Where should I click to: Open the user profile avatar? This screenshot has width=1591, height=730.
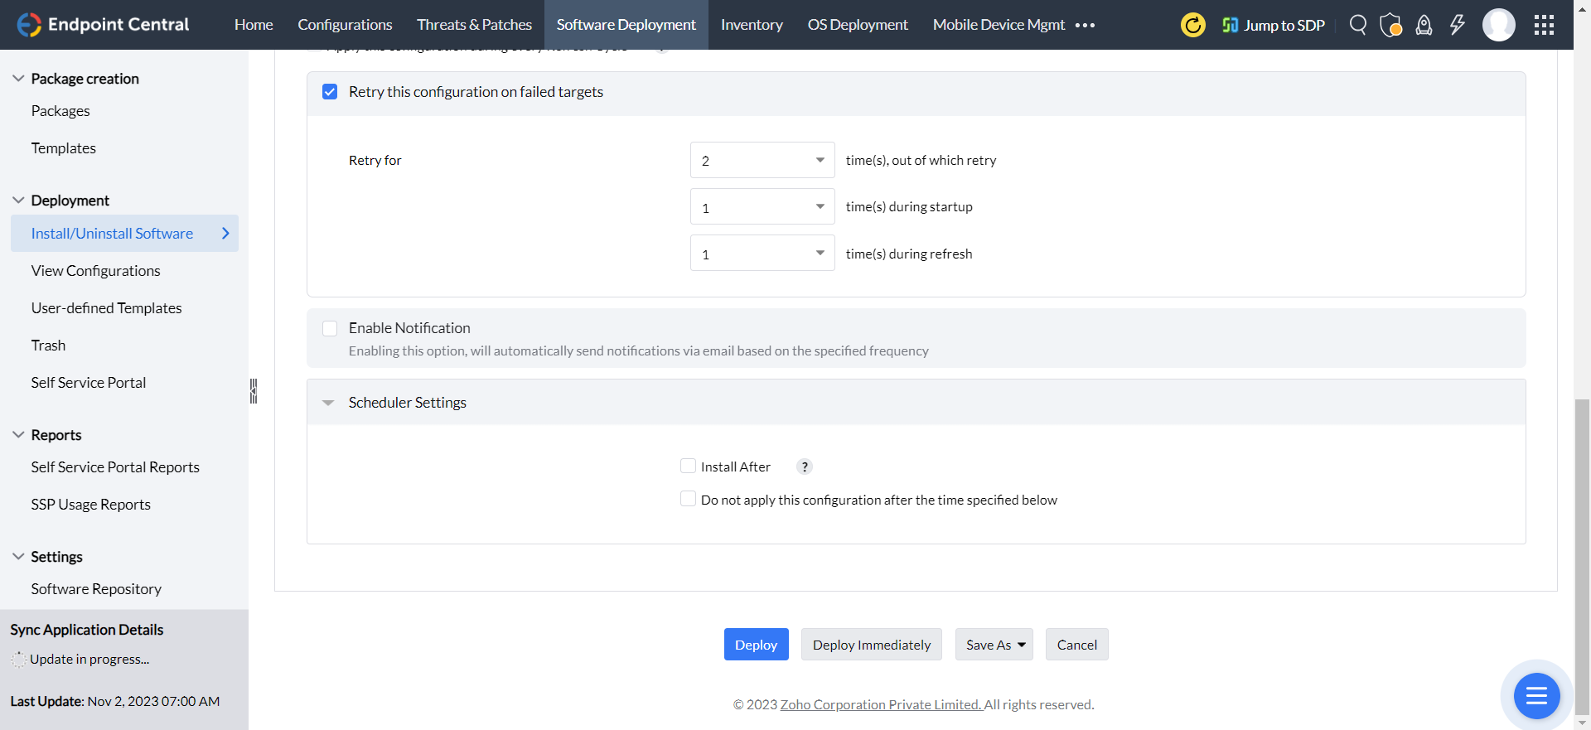(x=1498, y=25)
